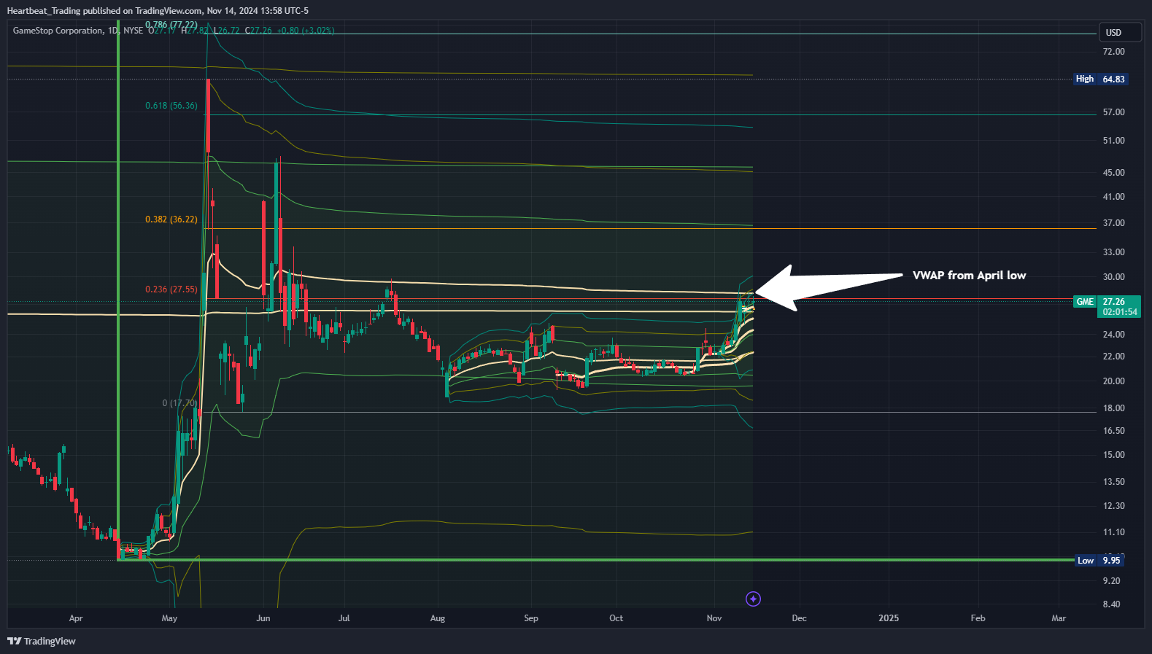
Task: Click the Apr label on the time axis
Action: point(76,618)
